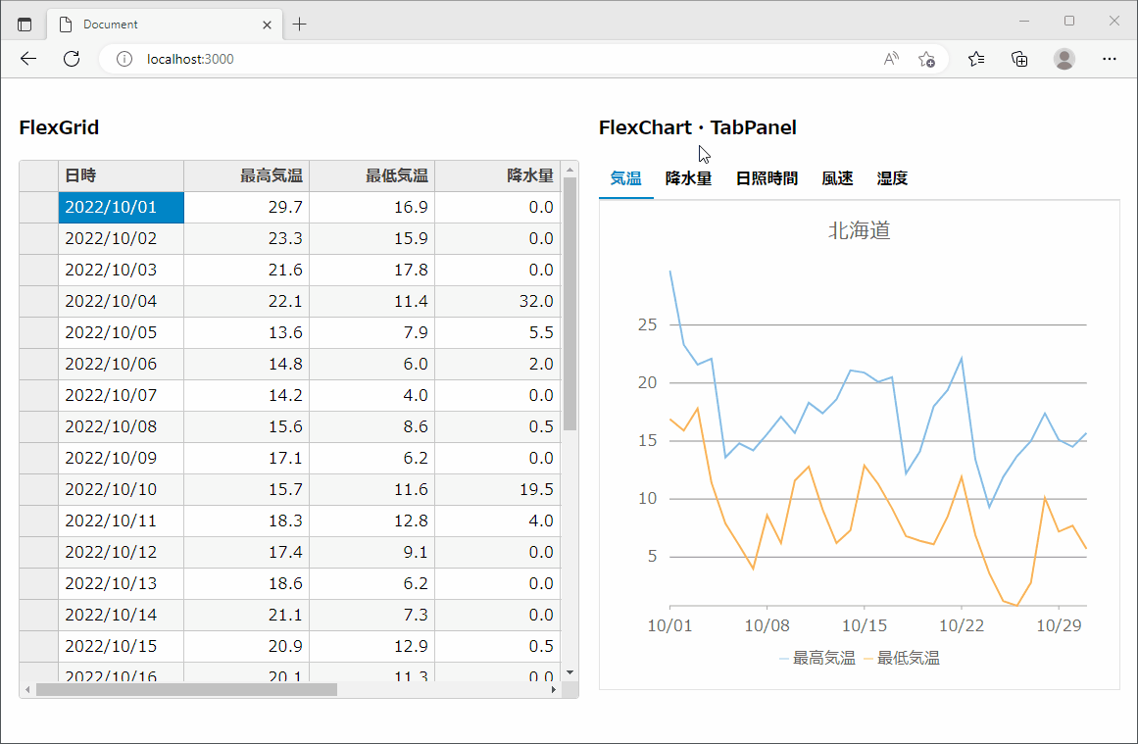Open the user profile avatar
This screenshot has height=744, width=1138.
click(x=1064, y=59)
